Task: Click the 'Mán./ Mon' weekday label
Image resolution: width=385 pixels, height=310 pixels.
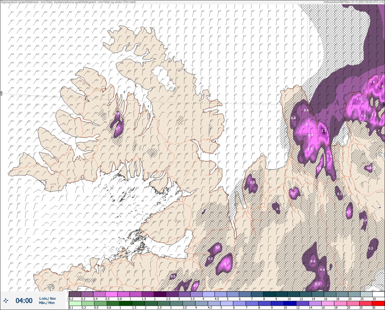Action: coord(47,303)
